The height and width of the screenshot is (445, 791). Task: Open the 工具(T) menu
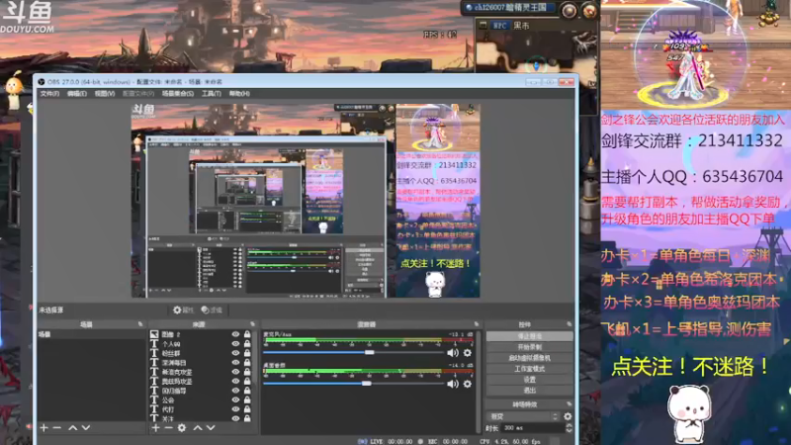[212, 93]
